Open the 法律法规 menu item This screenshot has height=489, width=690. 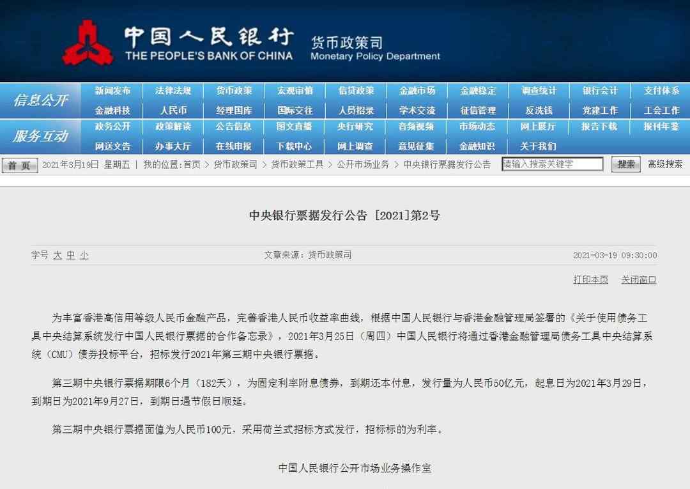(173, 91)
